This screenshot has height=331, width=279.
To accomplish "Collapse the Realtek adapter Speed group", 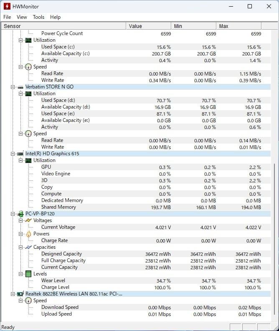I will point(21,301).
